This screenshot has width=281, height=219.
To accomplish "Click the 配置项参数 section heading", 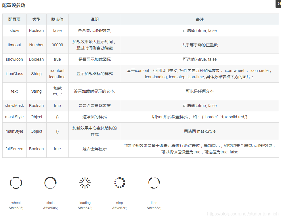I will tap(14, 5).
